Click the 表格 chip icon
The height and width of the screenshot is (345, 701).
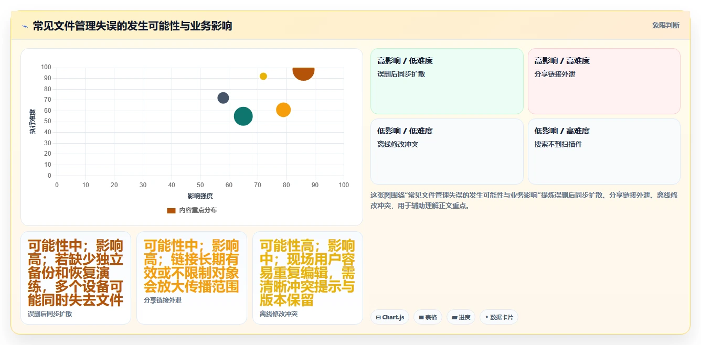421,318
